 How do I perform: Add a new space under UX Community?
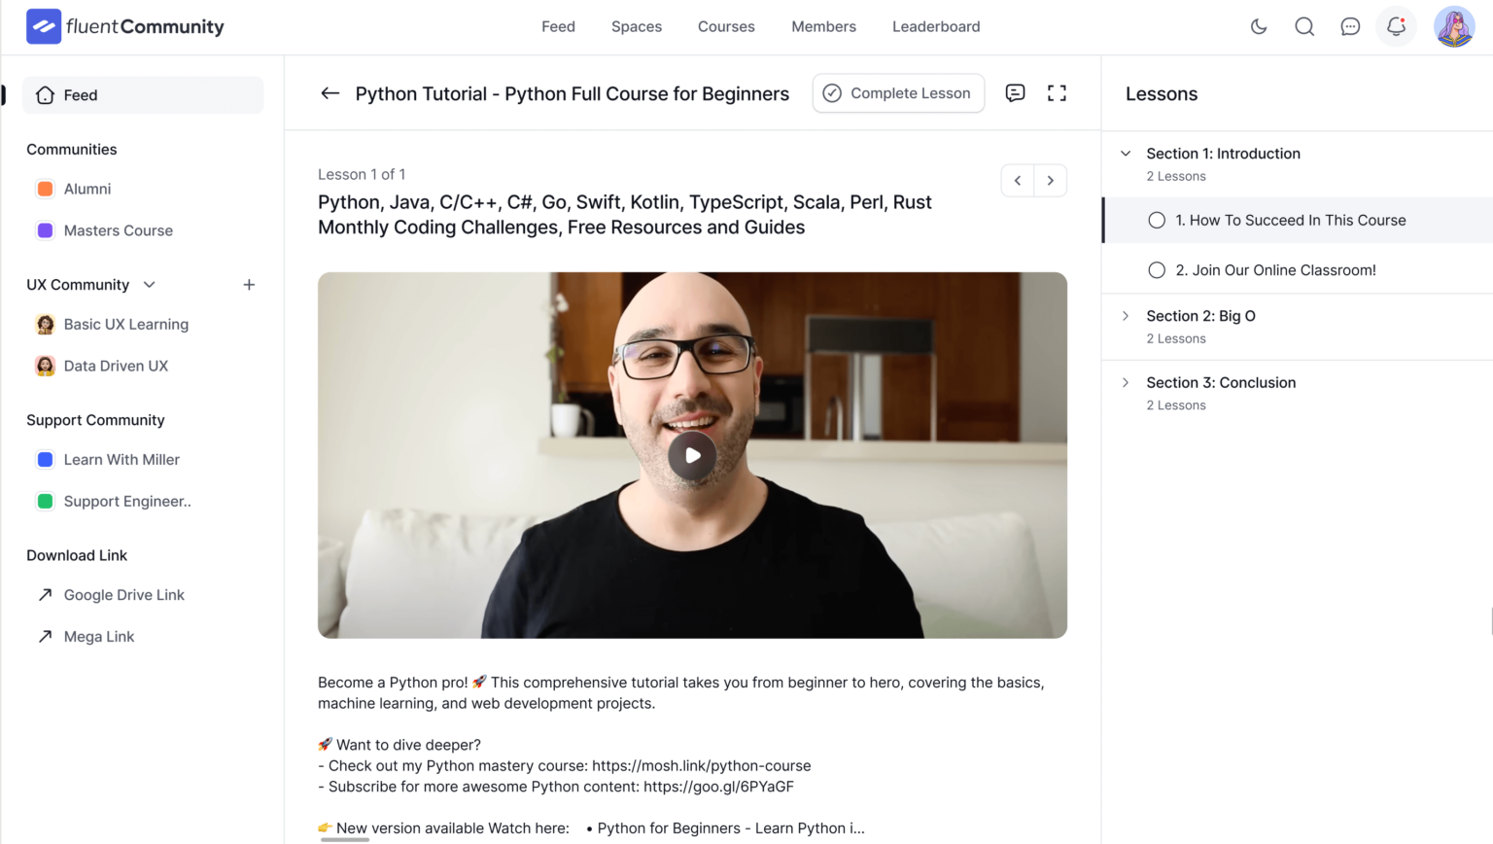pos(249,284)
